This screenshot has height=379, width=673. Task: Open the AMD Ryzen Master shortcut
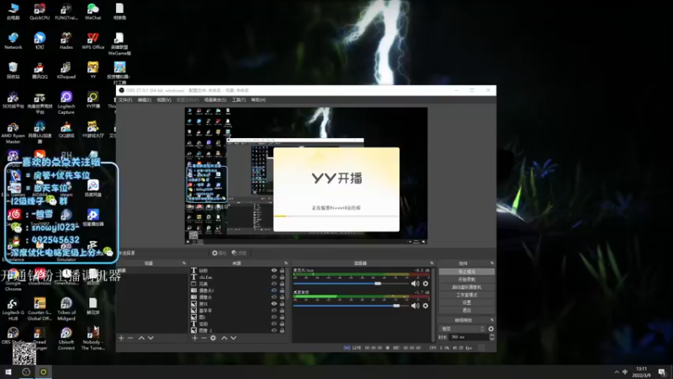click(x=13, y=132)
